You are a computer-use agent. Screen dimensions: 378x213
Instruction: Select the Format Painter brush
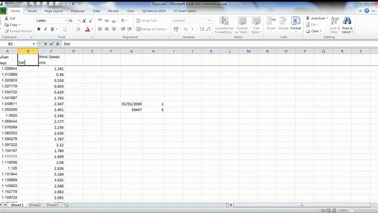tap(6, 31)
